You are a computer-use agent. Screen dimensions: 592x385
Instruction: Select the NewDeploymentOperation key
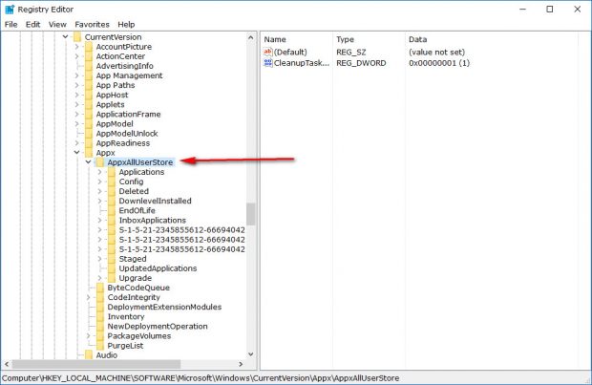click(158, 326)
